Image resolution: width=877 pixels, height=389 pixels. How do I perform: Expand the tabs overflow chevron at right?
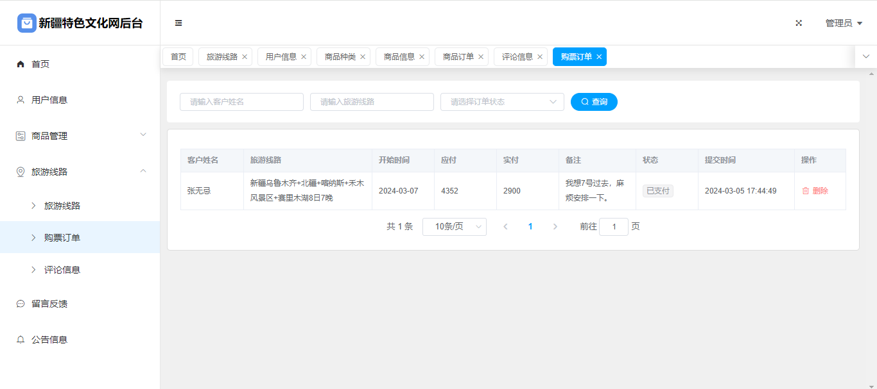point(865,56)
